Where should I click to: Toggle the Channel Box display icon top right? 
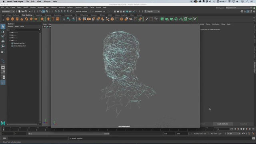pos(254,12)
